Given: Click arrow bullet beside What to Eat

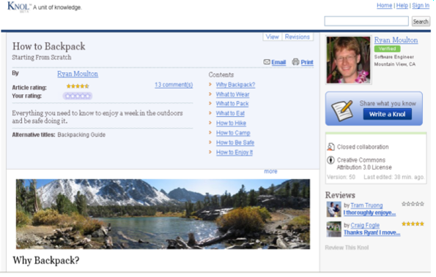Looking at the screenshot, I should [x=210, y=113].
